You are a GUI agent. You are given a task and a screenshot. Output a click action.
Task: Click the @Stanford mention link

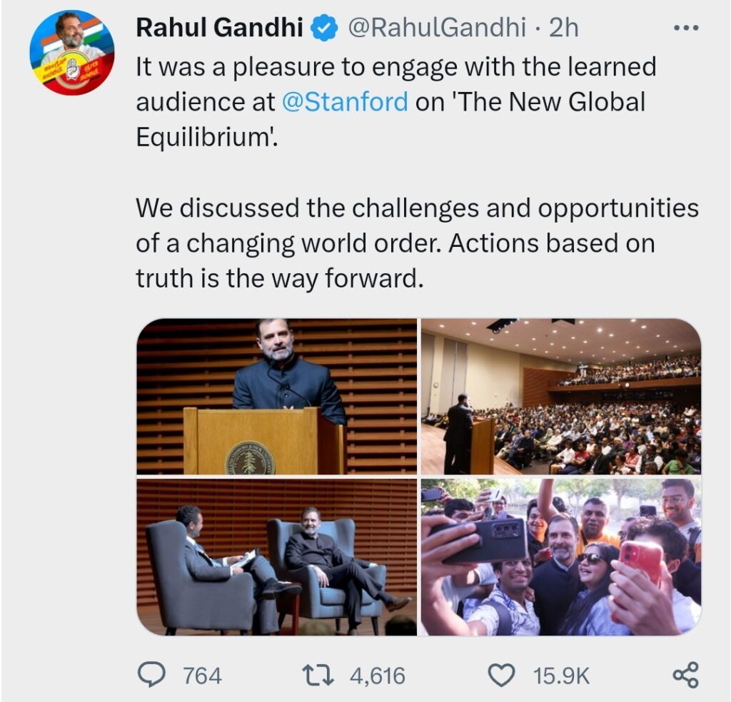pyautogui.click(x=345, y=101)
